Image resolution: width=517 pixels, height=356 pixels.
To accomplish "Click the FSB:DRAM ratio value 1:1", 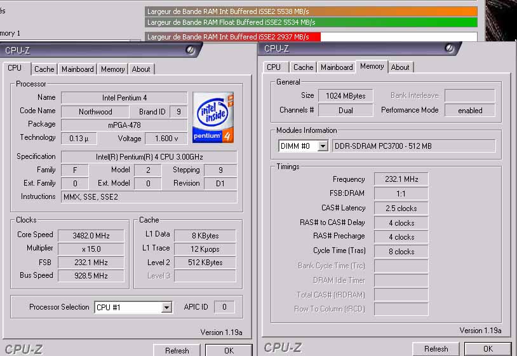I will (401, 194).
